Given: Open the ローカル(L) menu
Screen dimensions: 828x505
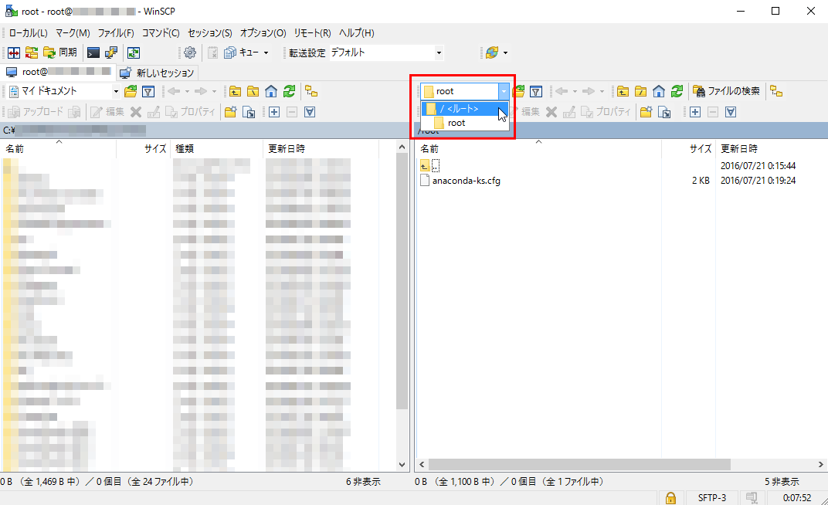Looking at the screenshot, I should point(28,32).
